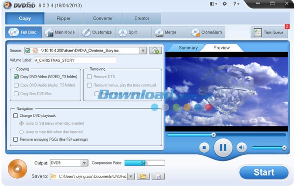Image resolution: width=295 pixels, height=186 pixels.
Task: Enable Remove annoying PGCs option
Action: [x=16, y=139]
